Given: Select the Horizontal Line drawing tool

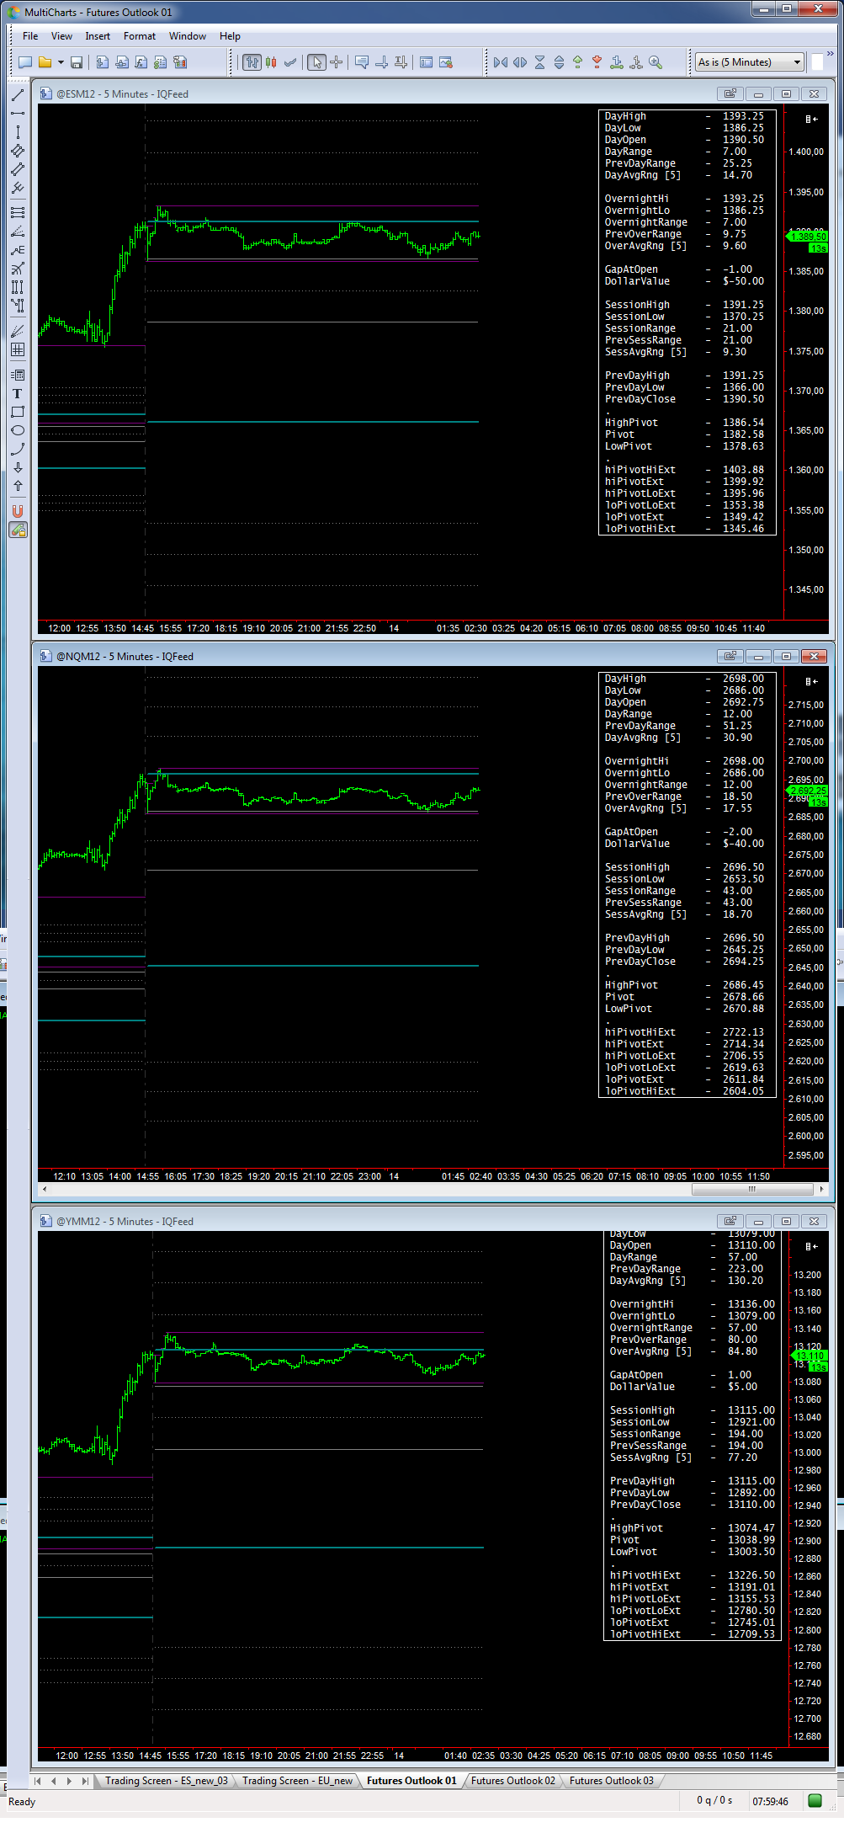Looking at the screenshot, I should tap(18, 114).
